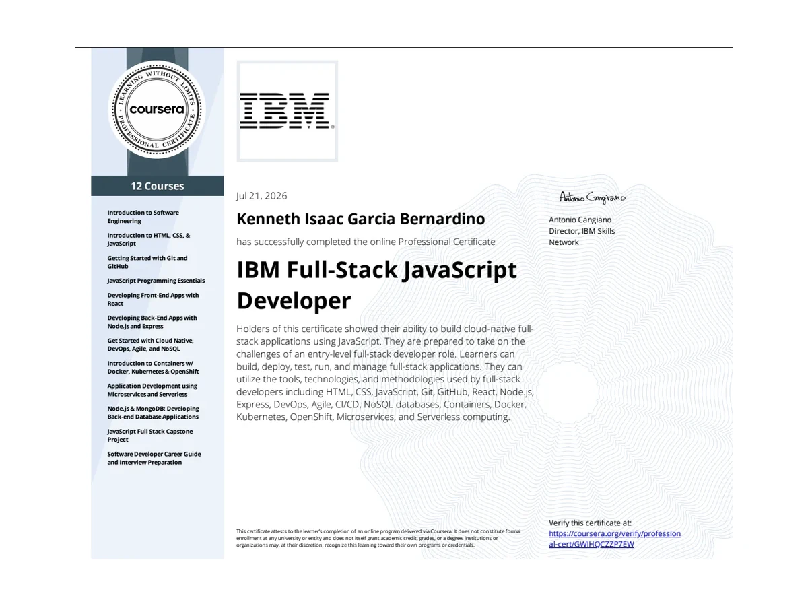Click the paragraph starting 'Holders of this certificate'

click(x=385, y=373)
